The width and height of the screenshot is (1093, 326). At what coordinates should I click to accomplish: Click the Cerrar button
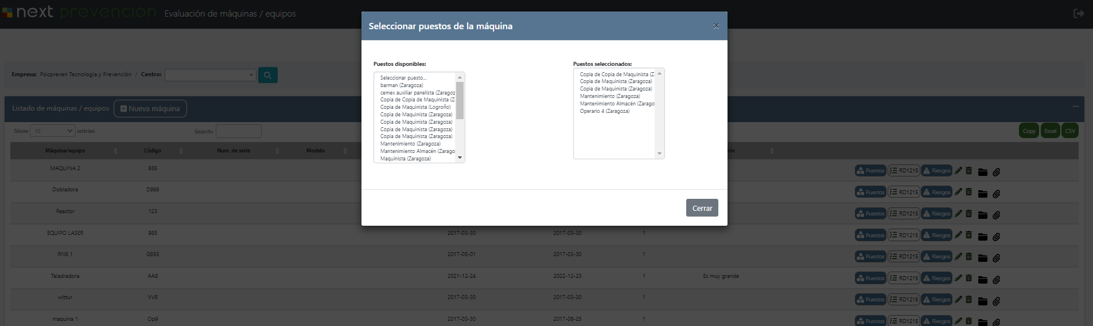pos(702,208)
